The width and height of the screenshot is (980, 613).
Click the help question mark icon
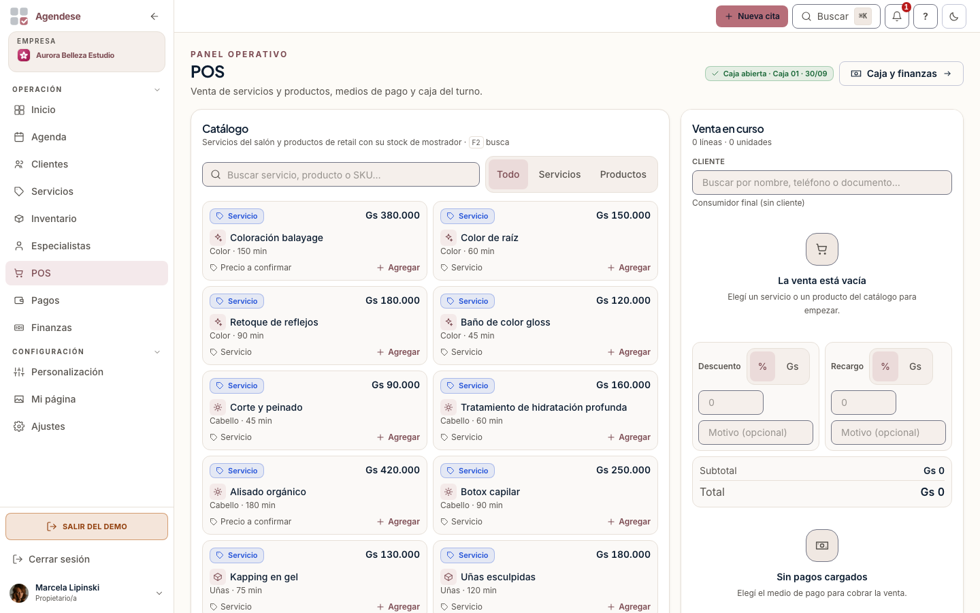[926, 16]
